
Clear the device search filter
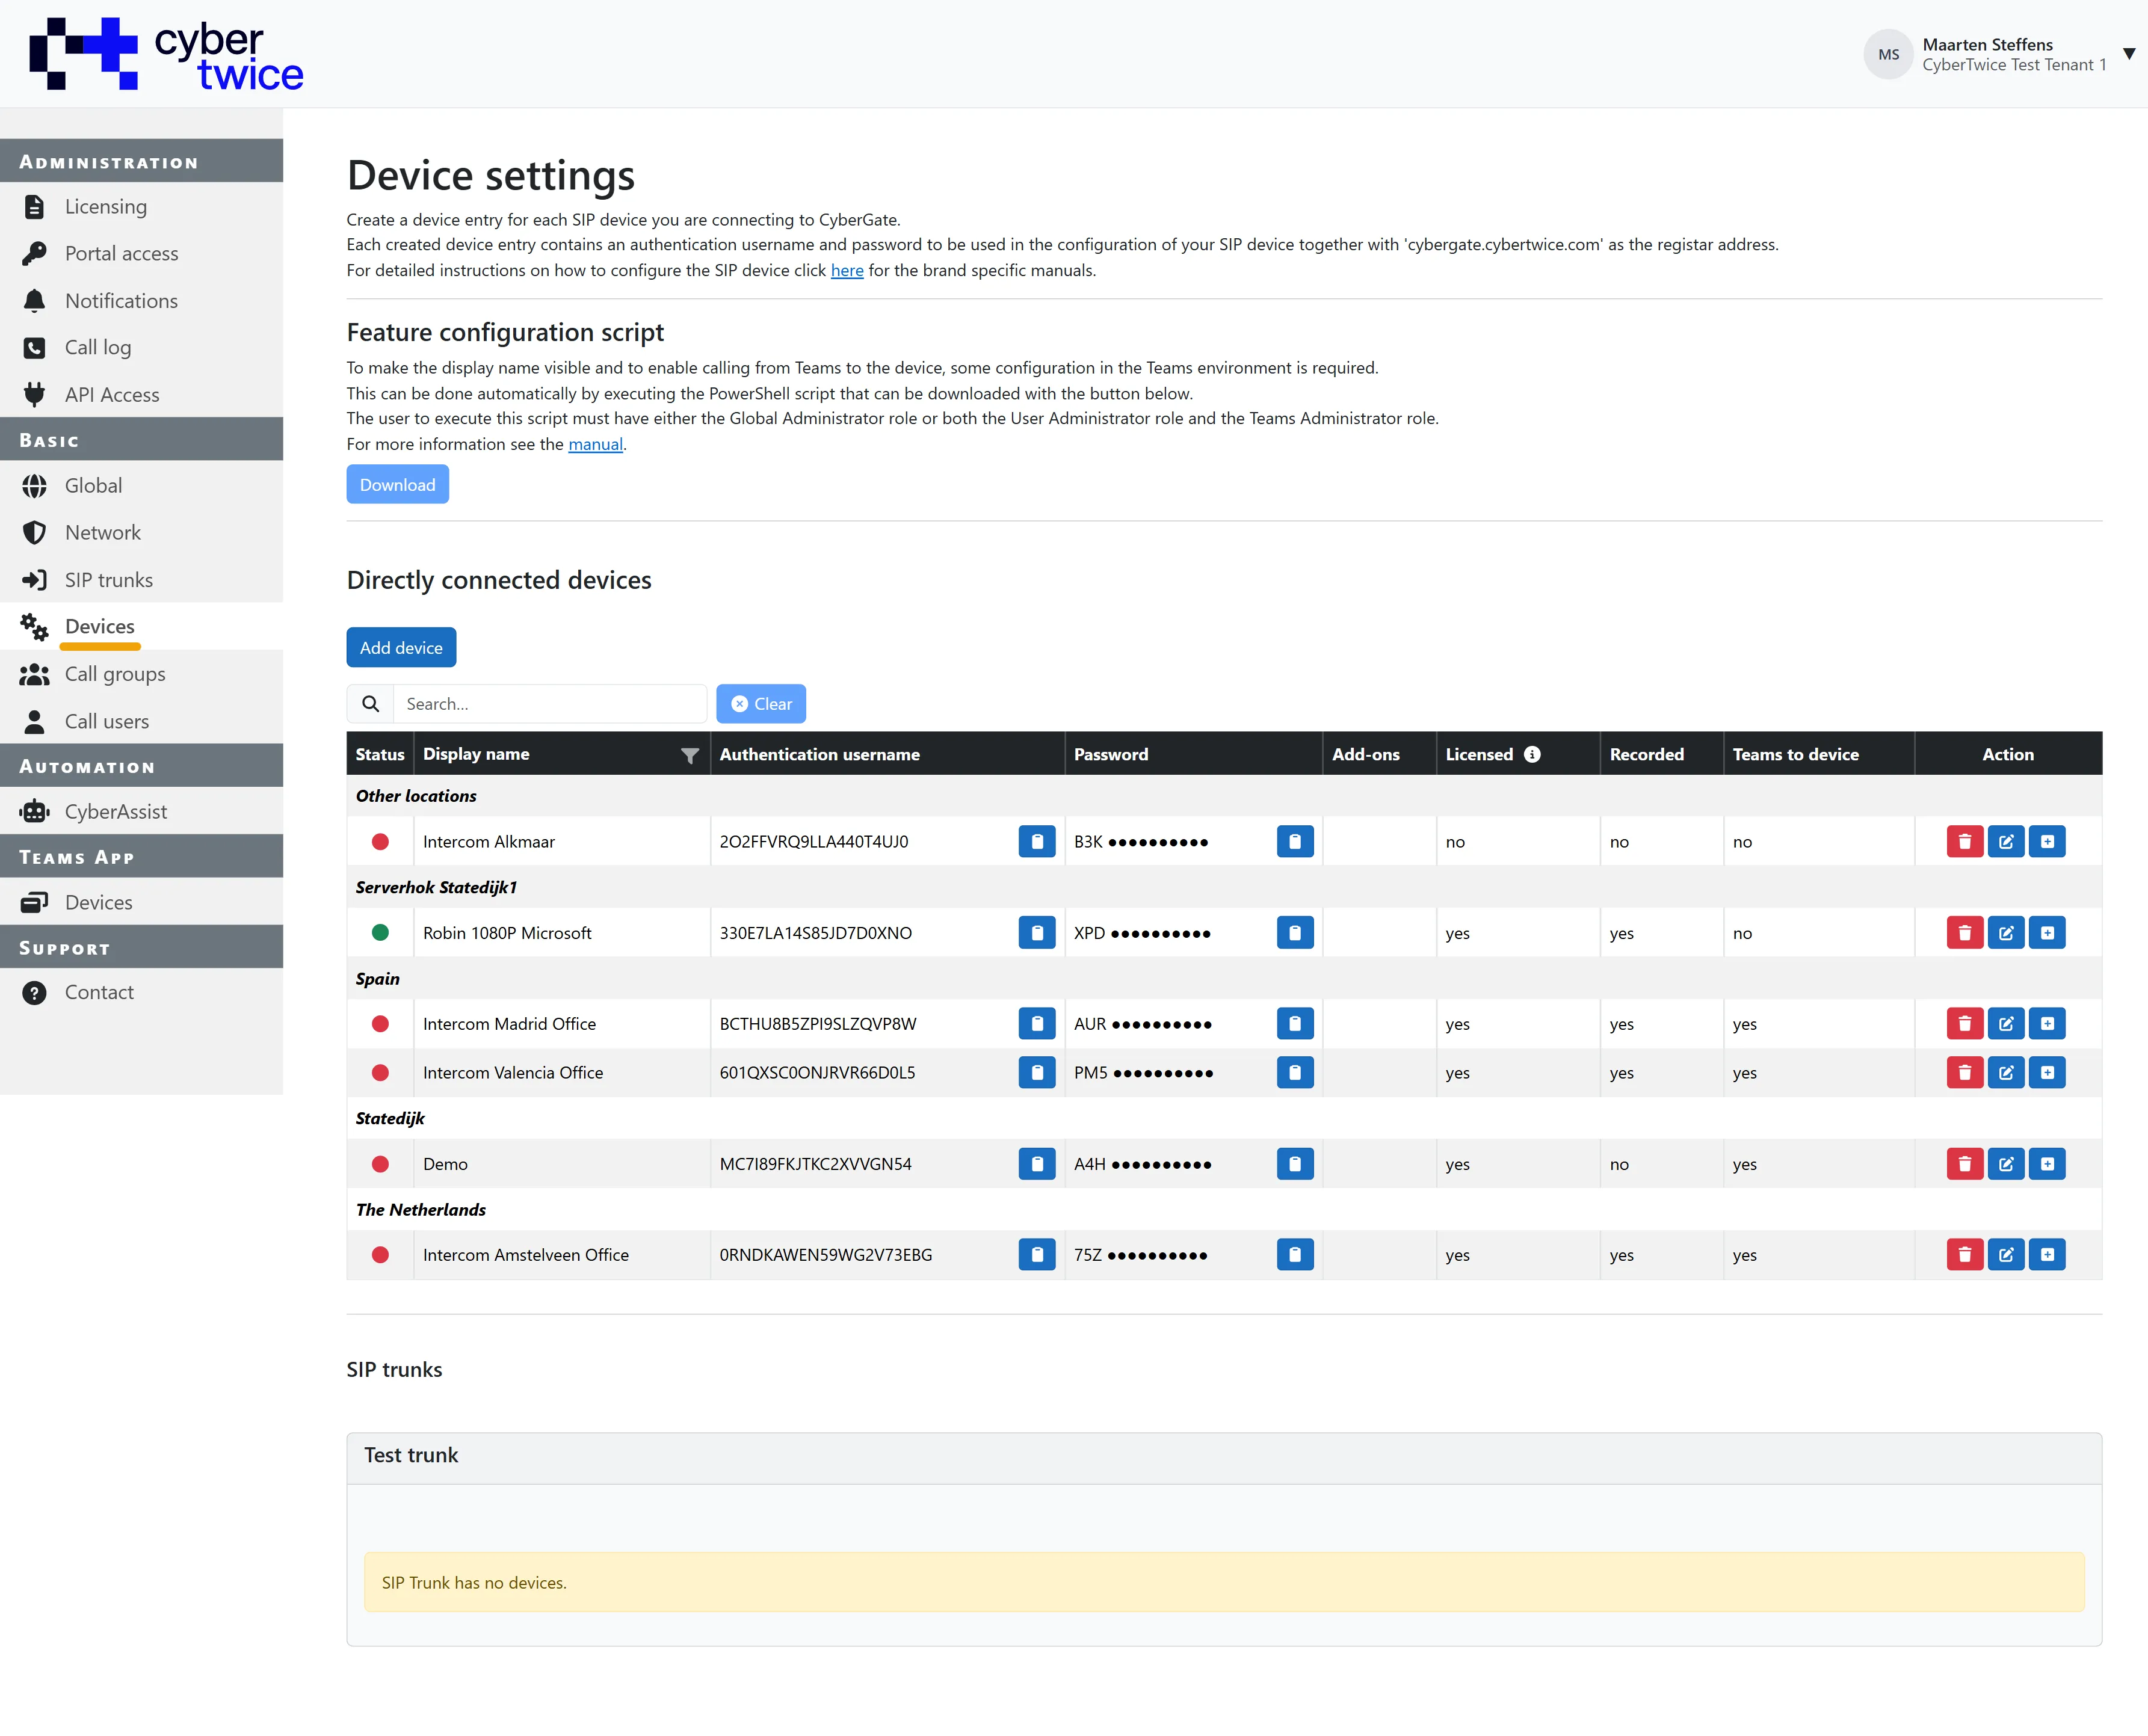(761, 705)
